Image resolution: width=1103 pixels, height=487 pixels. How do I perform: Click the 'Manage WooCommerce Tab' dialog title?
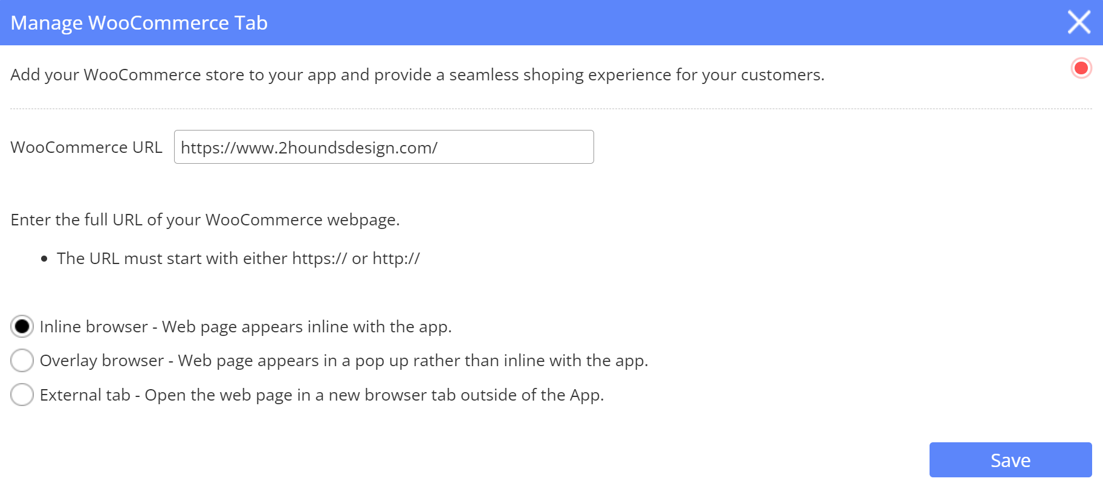click(x=139, y=23)
